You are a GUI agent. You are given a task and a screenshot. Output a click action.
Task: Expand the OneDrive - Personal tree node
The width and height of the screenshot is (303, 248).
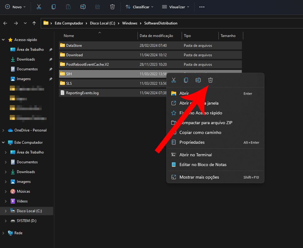click(x=3, y=130)
